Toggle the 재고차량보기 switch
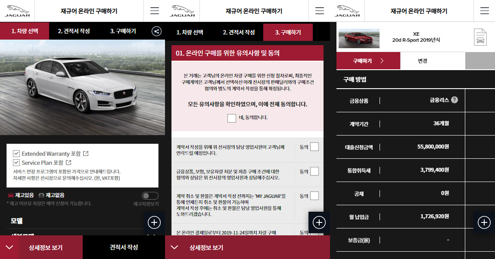Viewport: 495px width, 259px height. coord(150,196)
